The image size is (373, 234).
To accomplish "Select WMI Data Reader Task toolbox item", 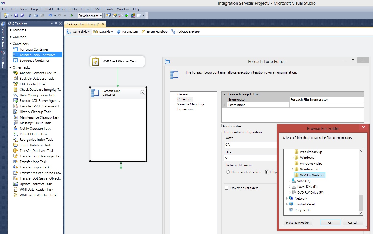I will pos(36,190).
